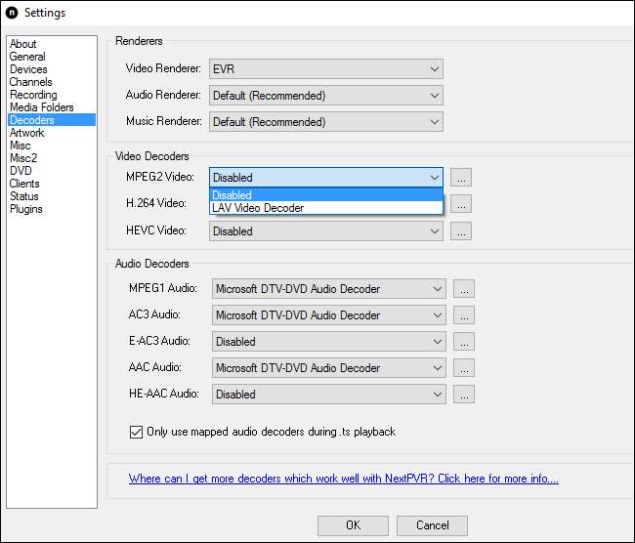Image resolution: width=635 pixels, height=543 pixels.
Task: Expand the MPEG1 Audio decoder dropdown
Action: (327, 289)
